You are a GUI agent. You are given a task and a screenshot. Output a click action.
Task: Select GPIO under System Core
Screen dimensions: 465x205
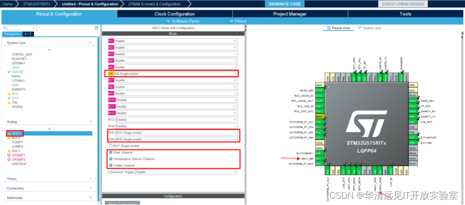pyautogui.click(x=15, y=68)
